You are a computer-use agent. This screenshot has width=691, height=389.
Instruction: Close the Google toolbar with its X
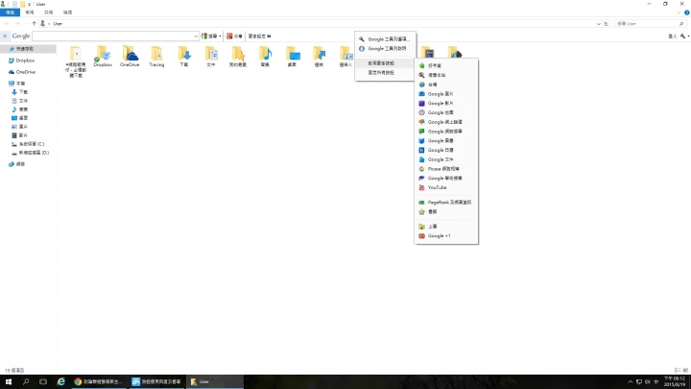click(x=5, y=36)
